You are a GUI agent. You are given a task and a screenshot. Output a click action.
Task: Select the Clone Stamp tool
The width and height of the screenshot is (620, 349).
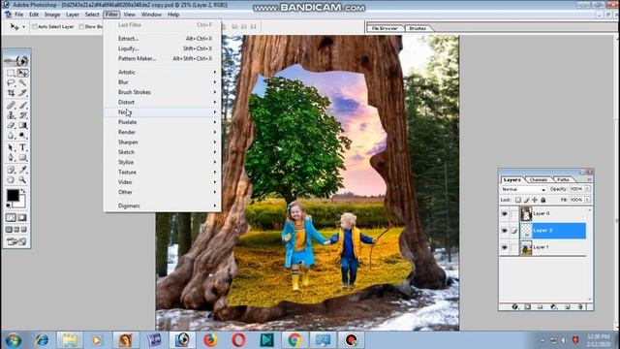click(11, 115)
